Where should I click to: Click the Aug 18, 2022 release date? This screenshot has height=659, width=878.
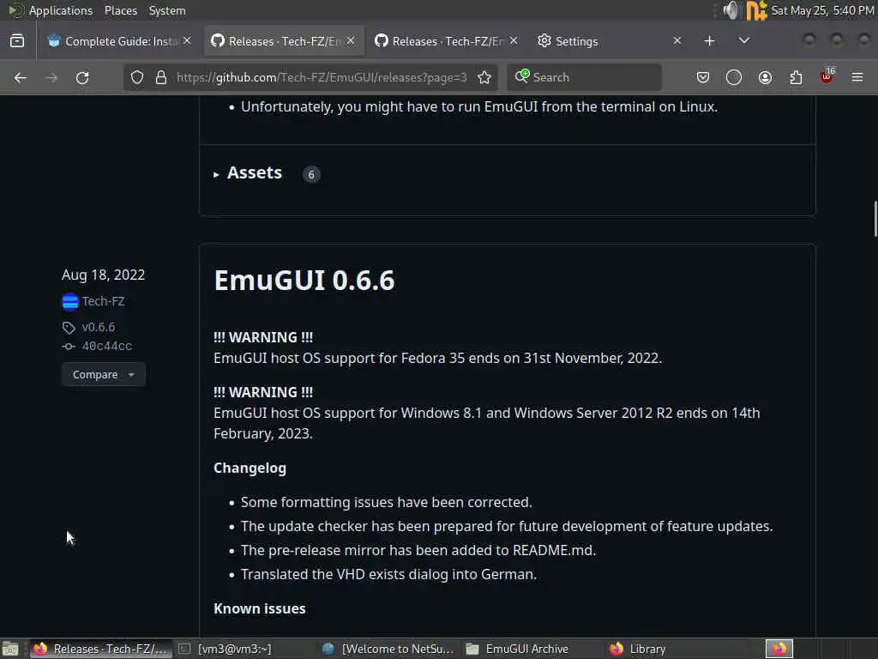point(103,275)
